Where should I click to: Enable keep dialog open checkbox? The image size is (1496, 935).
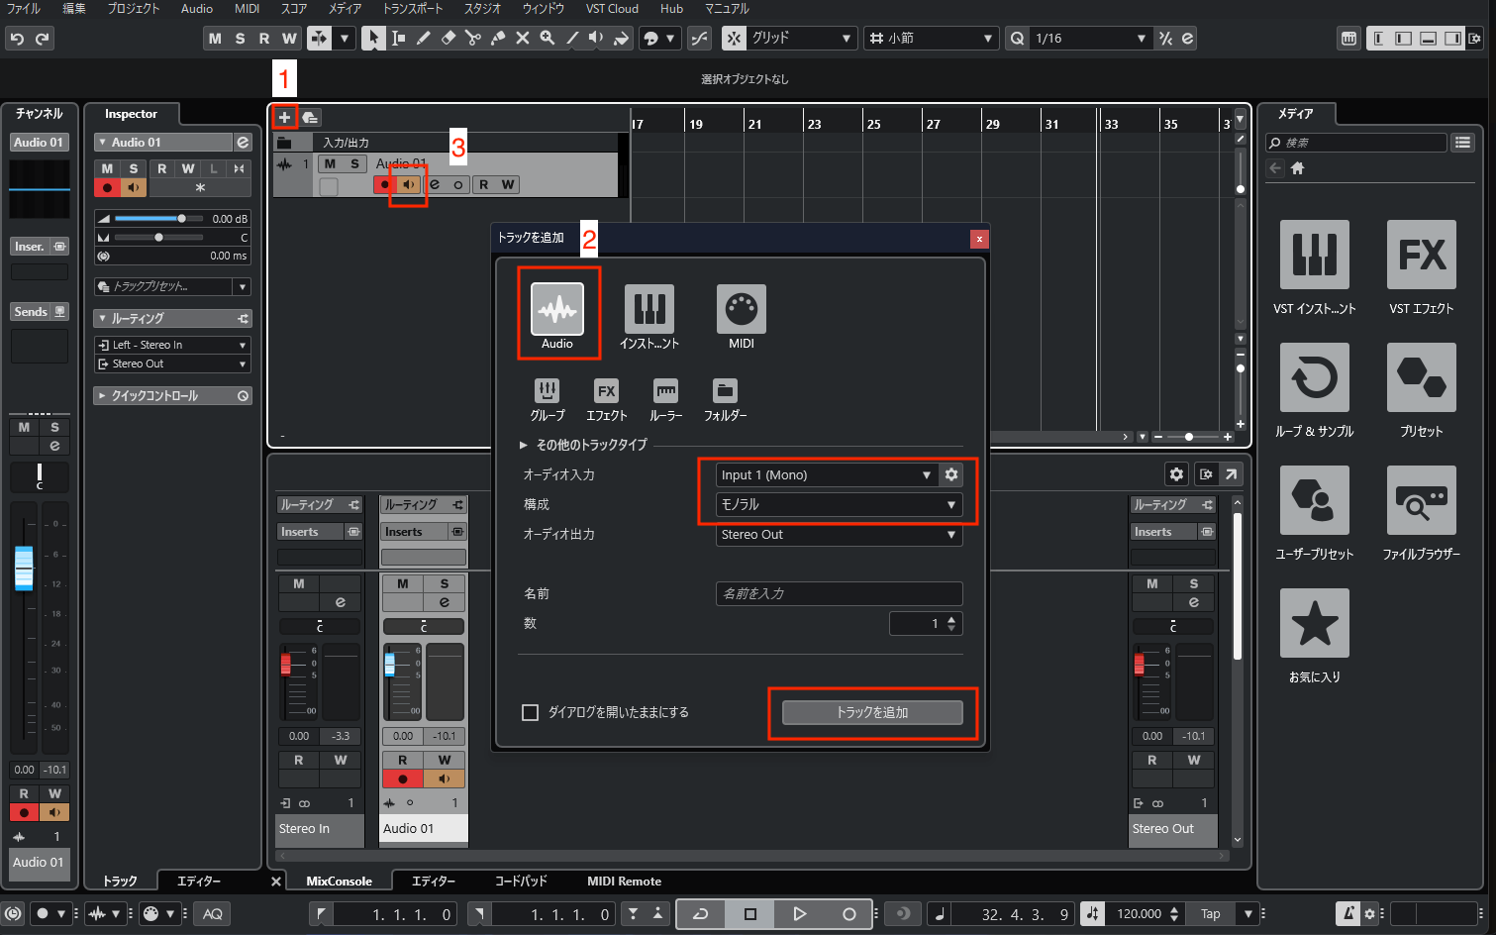(531, 712)
